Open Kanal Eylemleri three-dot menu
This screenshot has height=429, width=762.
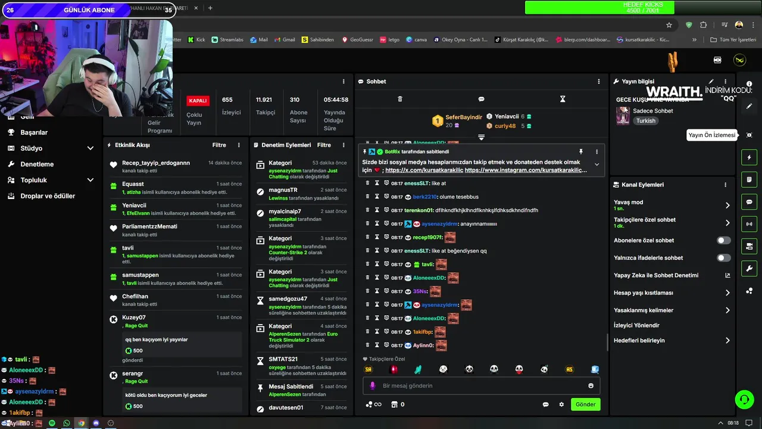[x=725, y=185]
